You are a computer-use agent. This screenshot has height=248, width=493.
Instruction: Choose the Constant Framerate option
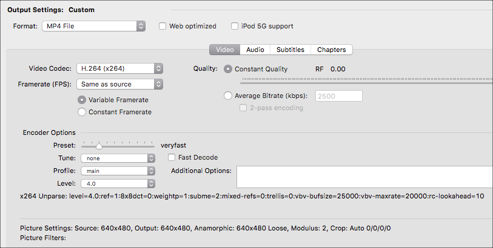point(82,112)
